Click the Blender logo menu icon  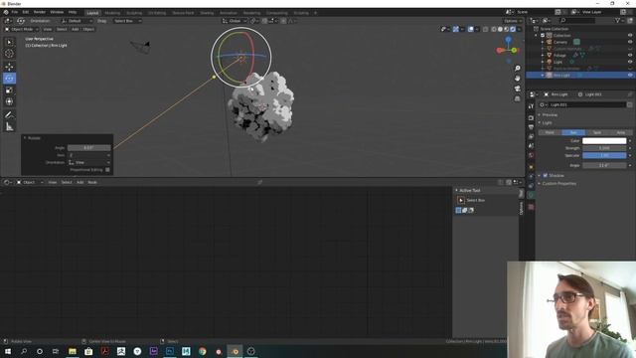point(6,12)
